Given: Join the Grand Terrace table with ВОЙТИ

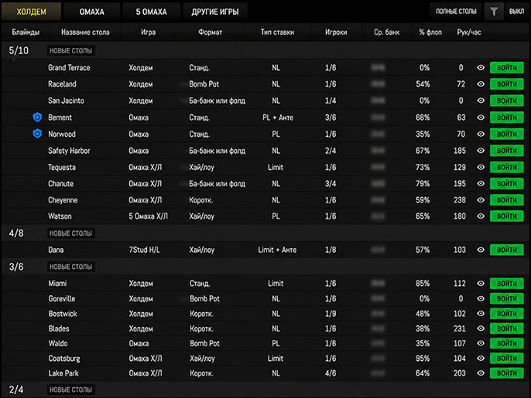Looking at the screenshot, I should point(506,68).
